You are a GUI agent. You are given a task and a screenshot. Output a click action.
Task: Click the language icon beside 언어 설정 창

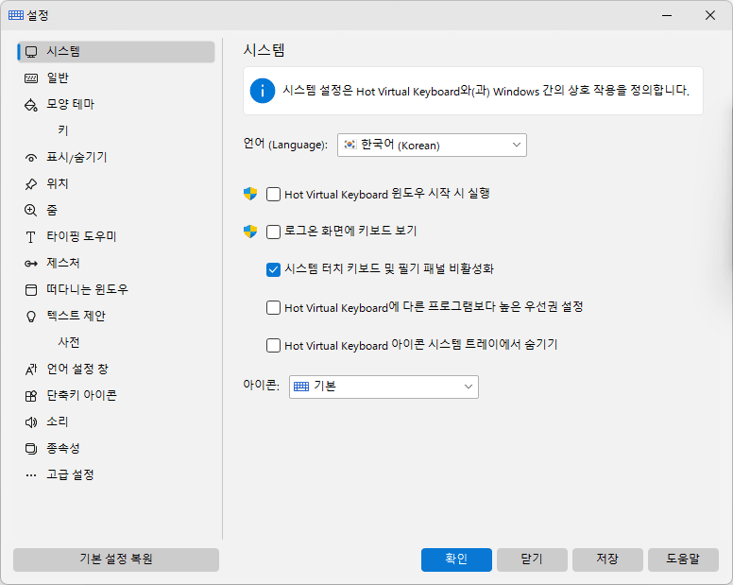pyautogui.click(x=31, y=370)
